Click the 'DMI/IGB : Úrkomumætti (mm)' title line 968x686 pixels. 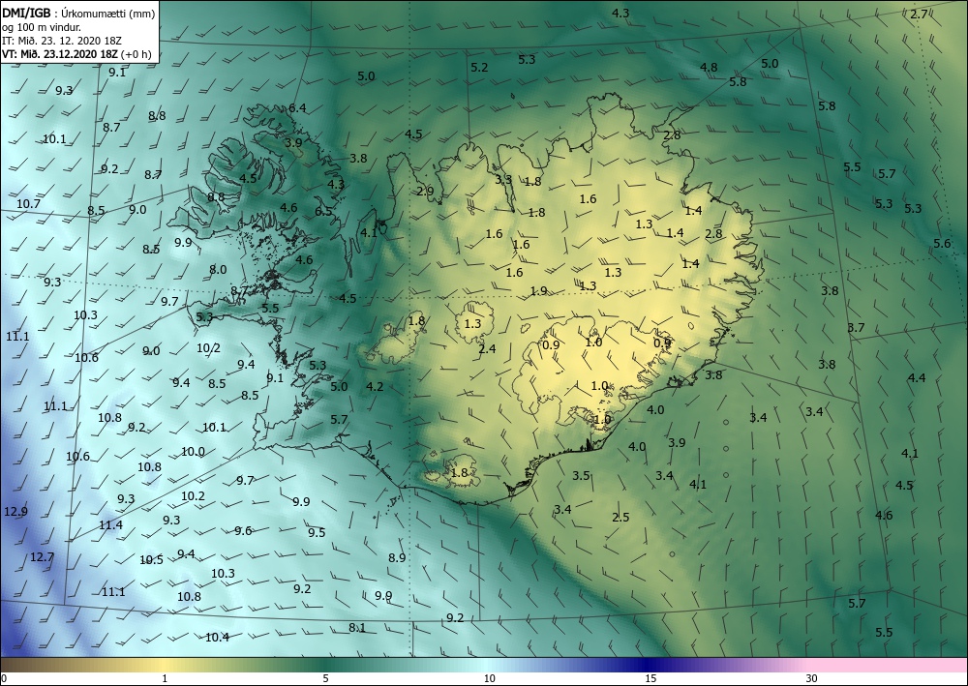coord(78,12)
